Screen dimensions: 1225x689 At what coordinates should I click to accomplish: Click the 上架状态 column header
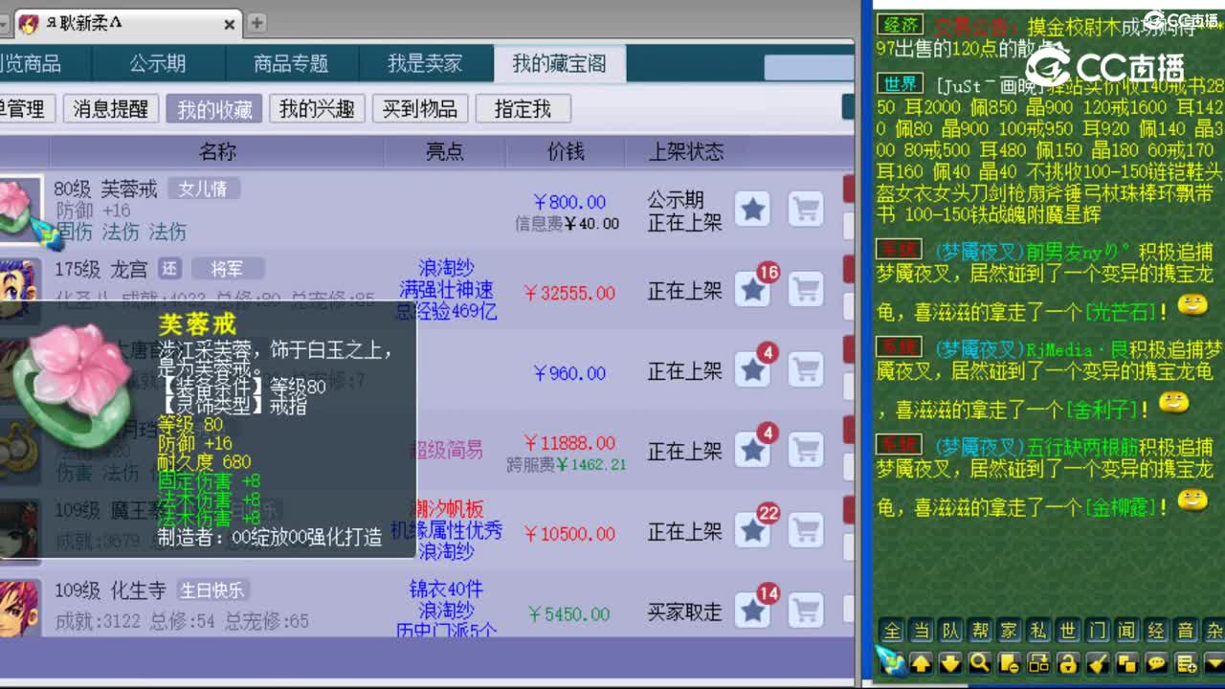pos(686,151)
